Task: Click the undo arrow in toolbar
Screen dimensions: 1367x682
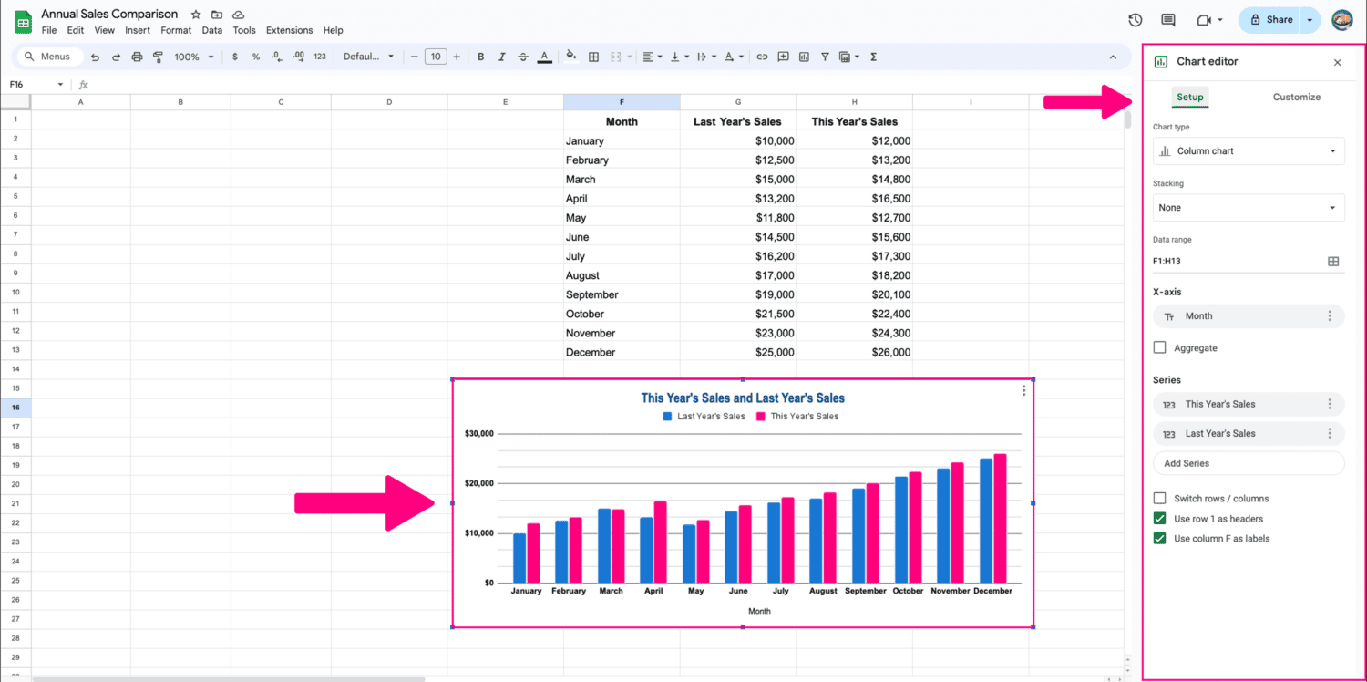Action: click(x=95, y=57)
